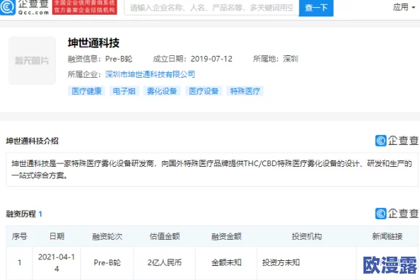
Task: Open the 应用 dropdown menu
Action: [x=404, y=7]
